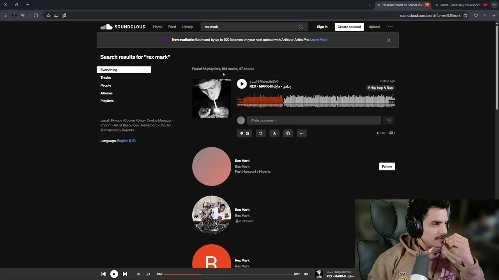Click the Create account button

(x=349, y=27)
